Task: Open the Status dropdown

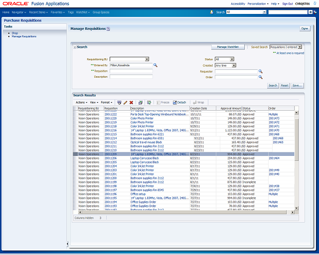Action: pos(232,59)
